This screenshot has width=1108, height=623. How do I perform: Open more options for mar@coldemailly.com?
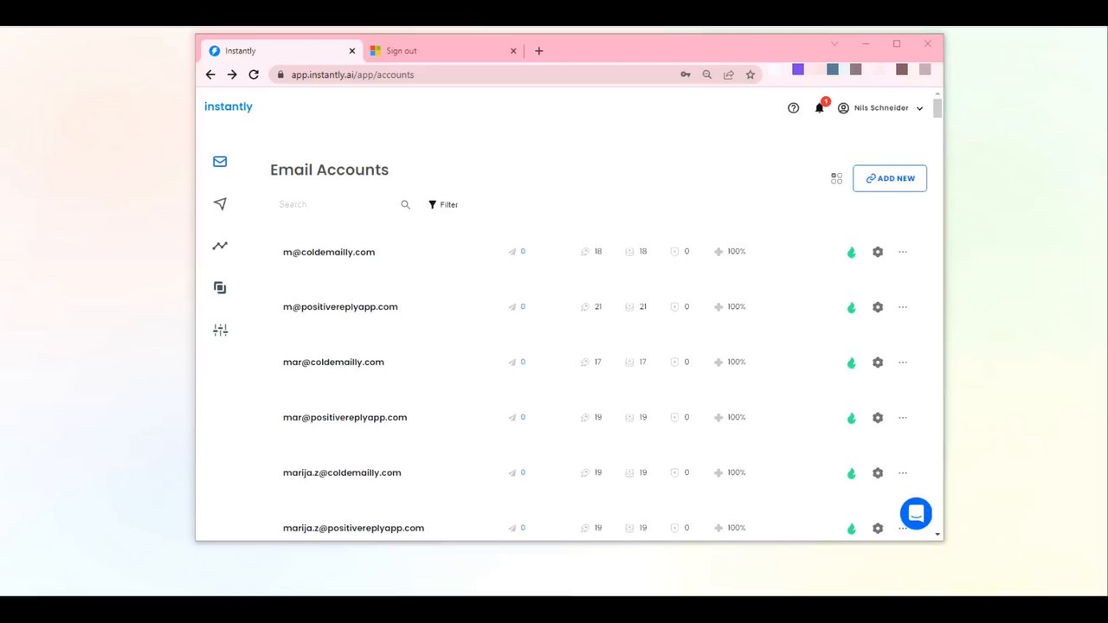click(x=903, y=363)
